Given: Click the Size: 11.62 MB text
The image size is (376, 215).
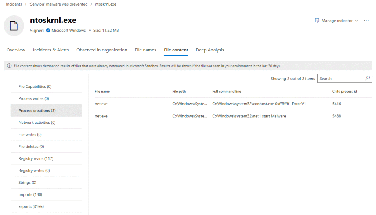Looking at the screenshot, I should (106, 30).
